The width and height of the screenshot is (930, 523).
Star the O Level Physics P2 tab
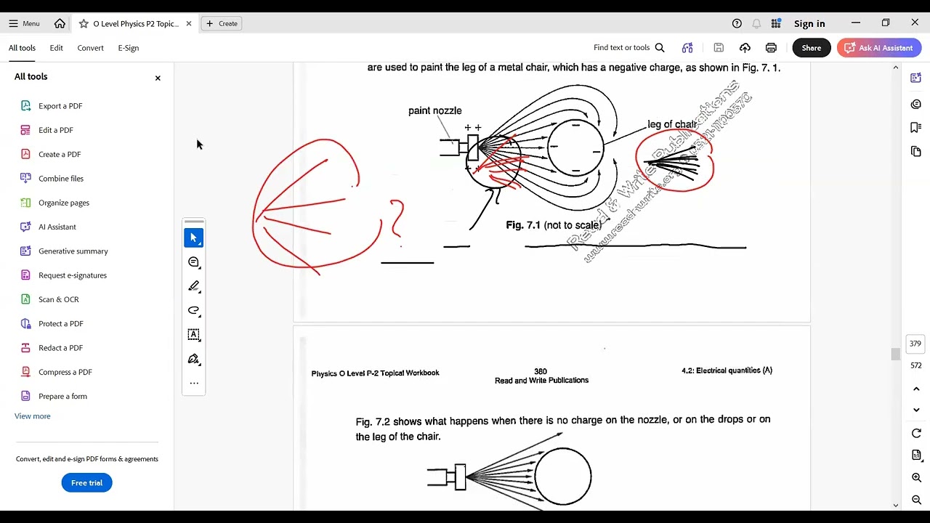[x=84, y=23]
